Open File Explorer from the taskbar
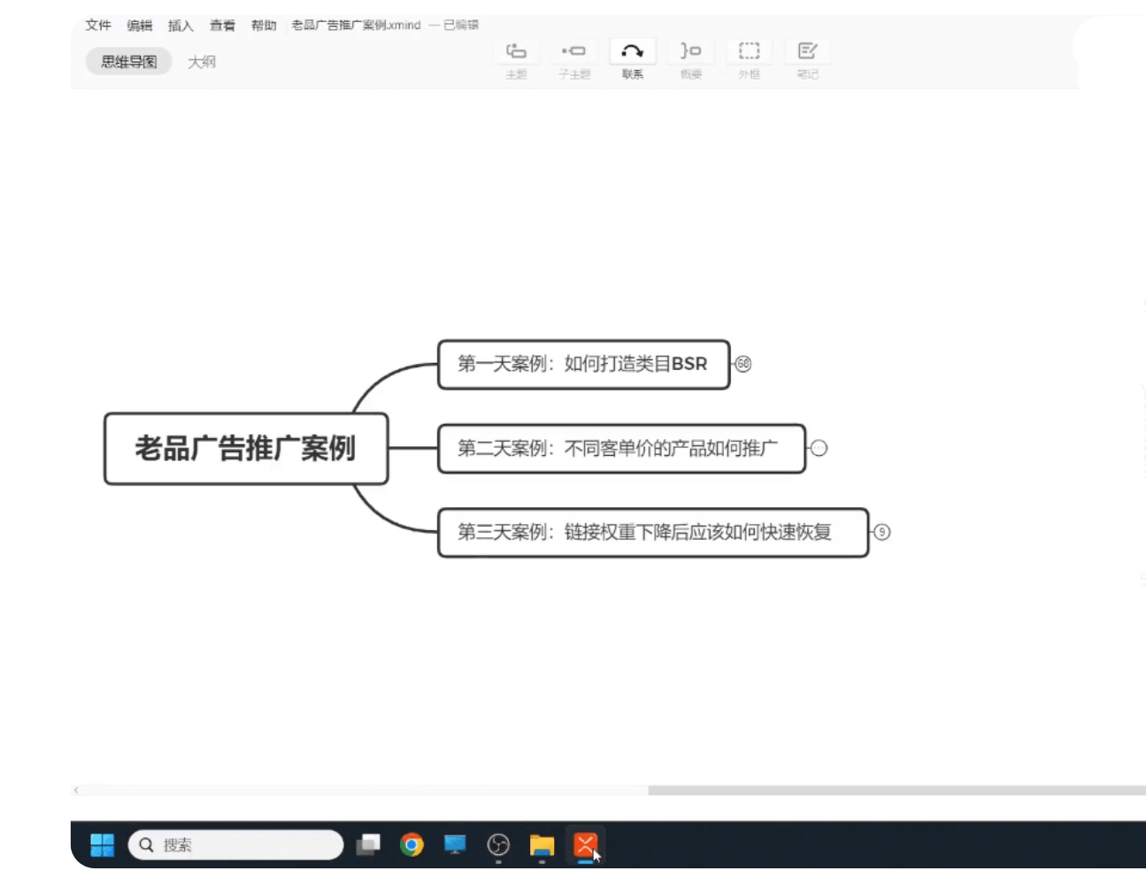This screenshot has height=886, width=1146. coord(542,844)
